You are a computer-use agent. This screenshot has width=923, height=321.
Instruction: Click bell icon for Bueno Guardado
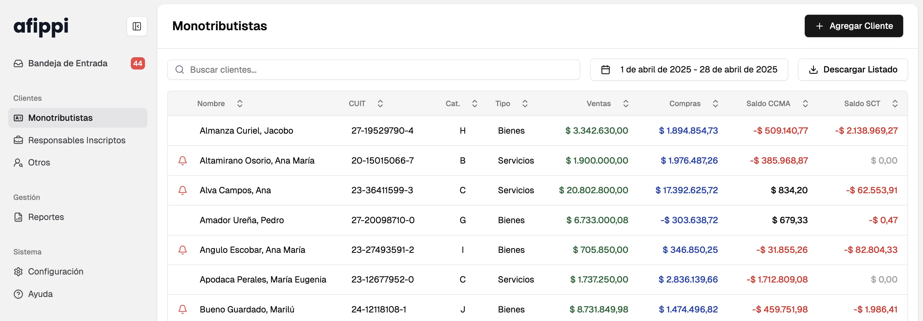[182, 309]
